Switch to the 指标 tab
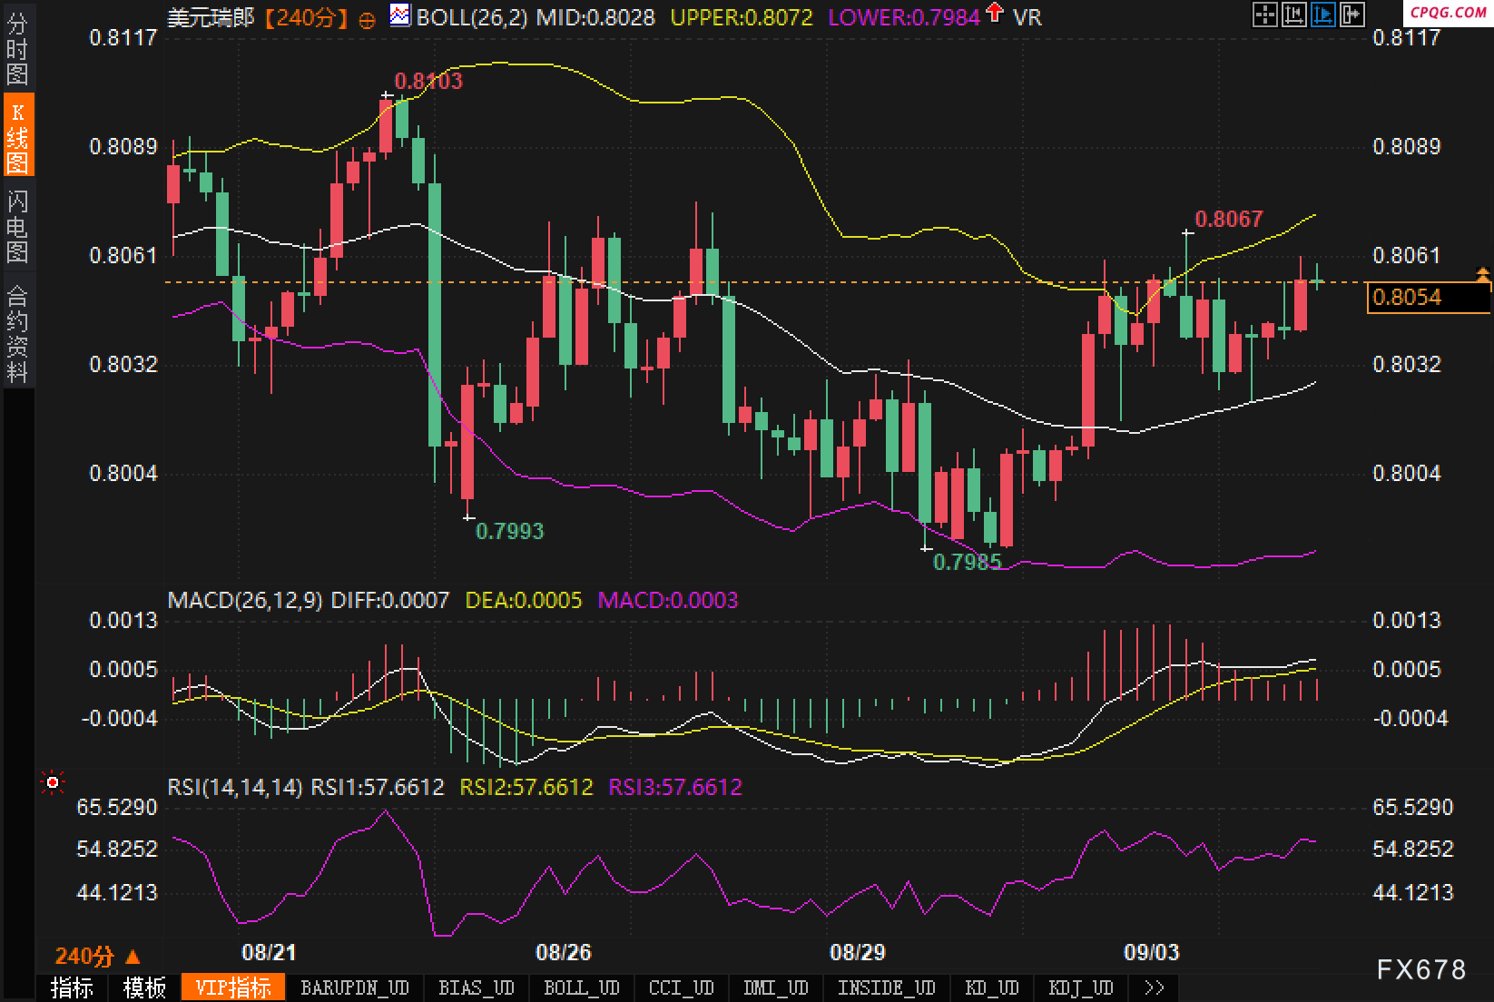This screenshot has height=1002, width=1494. pyautogui.click(x=72, y=987)
